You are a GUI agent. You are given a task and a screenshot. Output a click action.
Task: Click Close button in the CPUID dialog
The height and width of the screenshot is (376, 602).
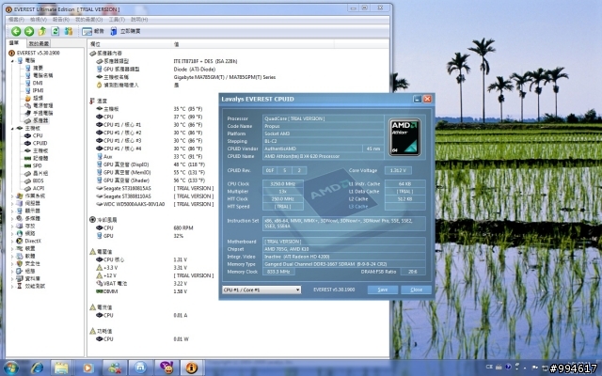coord(416,290)
